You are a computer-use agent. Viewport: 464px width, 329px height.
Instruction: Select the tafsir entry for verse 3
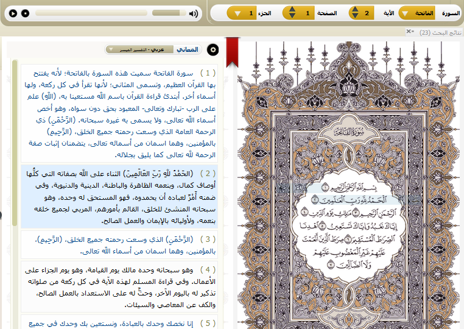click(119, 245)
